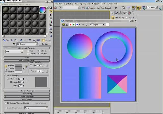Click the Standard material type button
The image size is (163, 114).
tap(45, 44)
